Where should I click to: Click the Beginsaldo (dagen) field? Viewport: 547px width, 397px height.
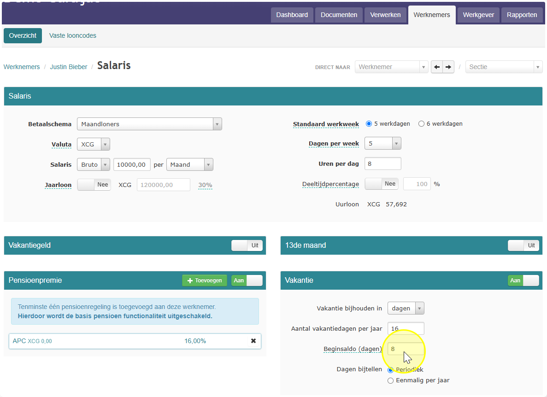[x=406, y=349]
